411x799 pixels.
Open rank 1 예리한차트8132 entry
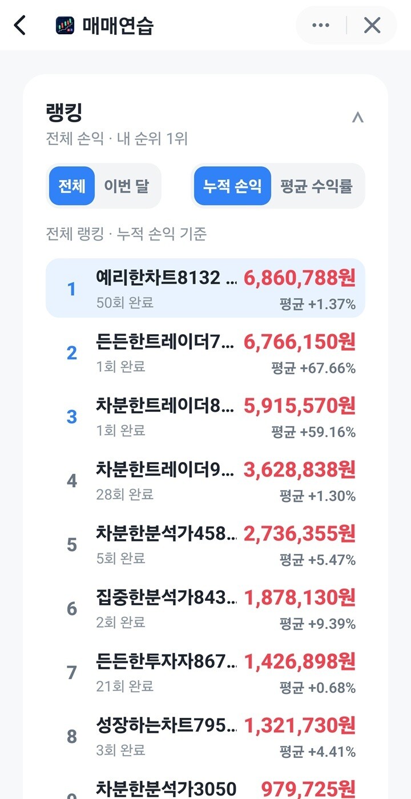click(205, 288)
